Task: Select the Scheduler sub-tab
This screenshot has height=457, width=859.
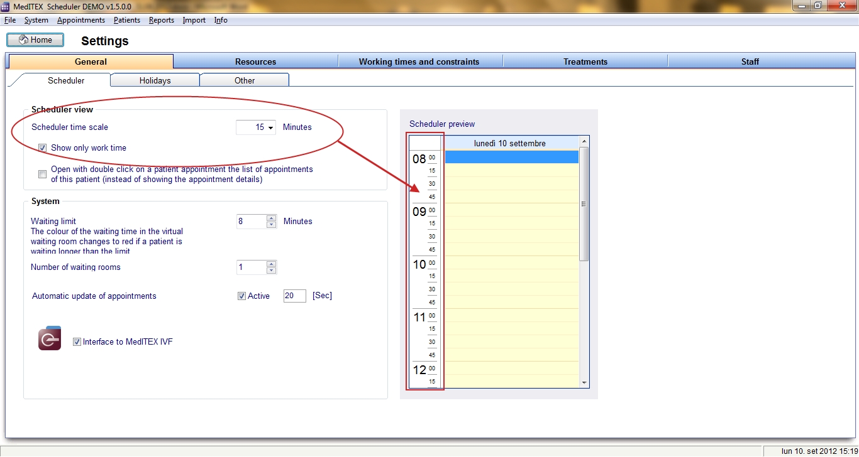Action: click(66, 80)
